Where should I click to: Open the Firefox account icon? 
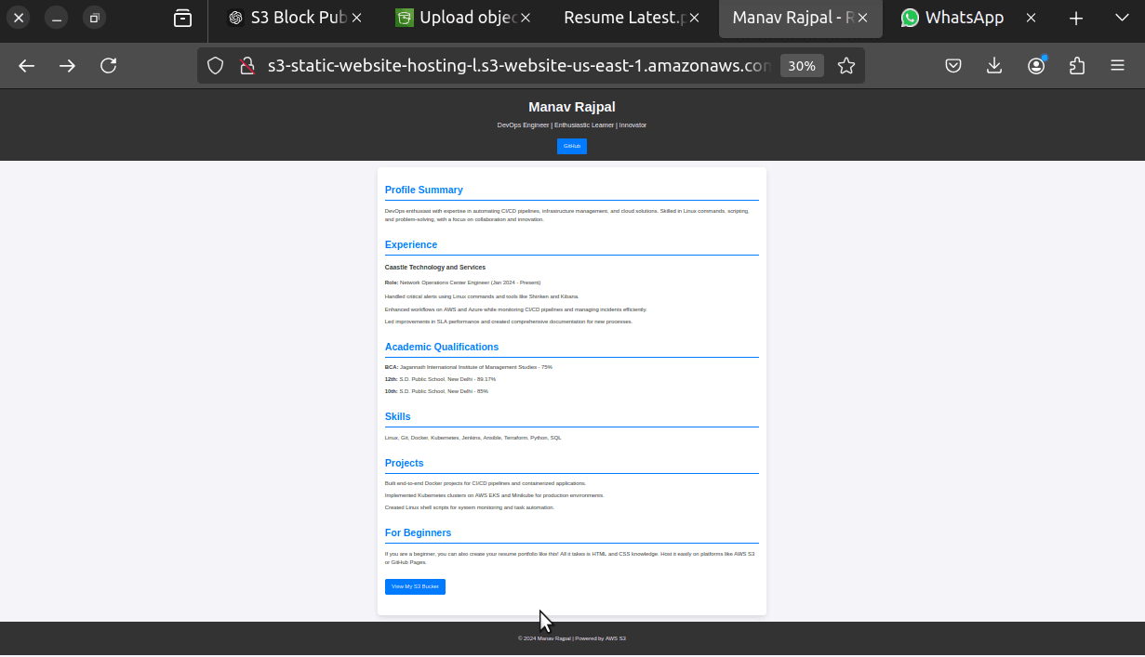(x=1036, y=66)
